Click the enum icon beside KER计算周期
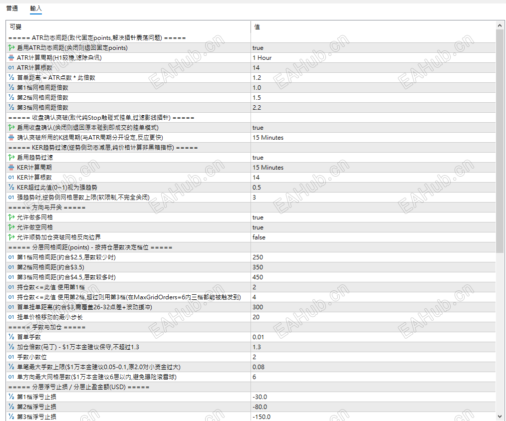Image resolution: width=506 pixels, height=421 pixels. coord(11,168)
